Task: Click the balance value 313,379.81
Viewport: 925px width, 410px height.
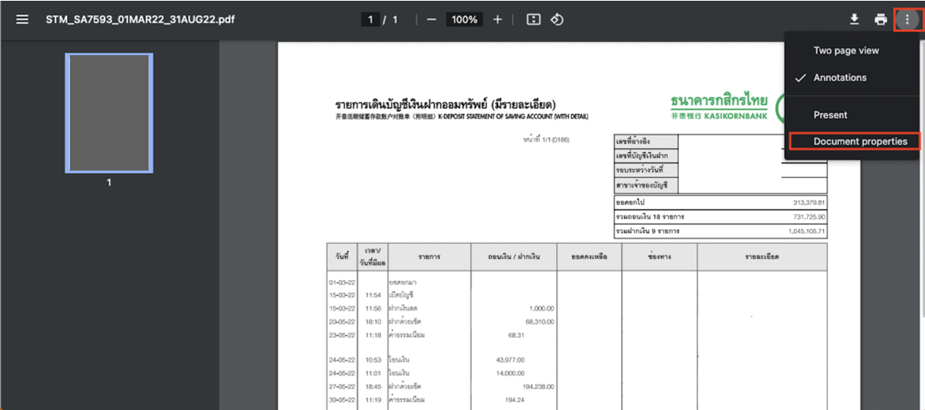Action: (x=808, y=203)
